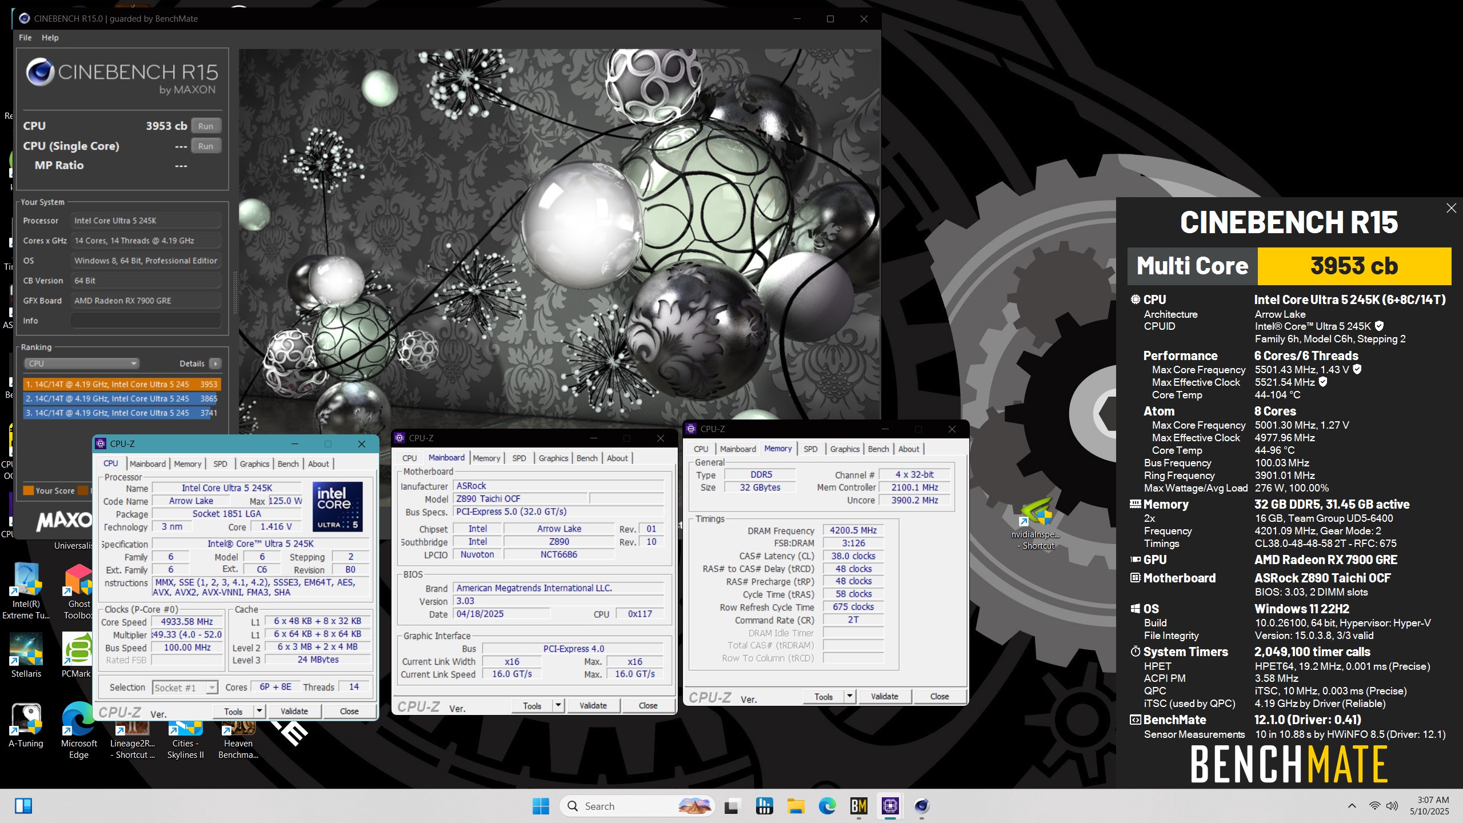Click the Info input field

coord(146,321)
